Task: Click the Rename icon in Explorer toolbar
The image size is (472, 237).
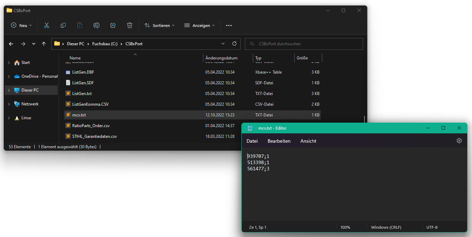Action: (96, 25)
